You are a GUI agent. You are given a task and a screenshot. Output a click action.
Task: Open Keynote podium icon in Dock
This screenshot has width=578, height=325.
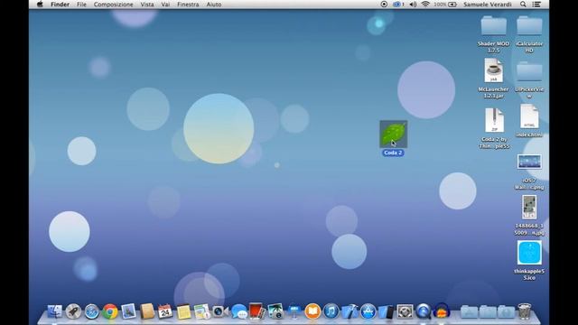[294, 311]
